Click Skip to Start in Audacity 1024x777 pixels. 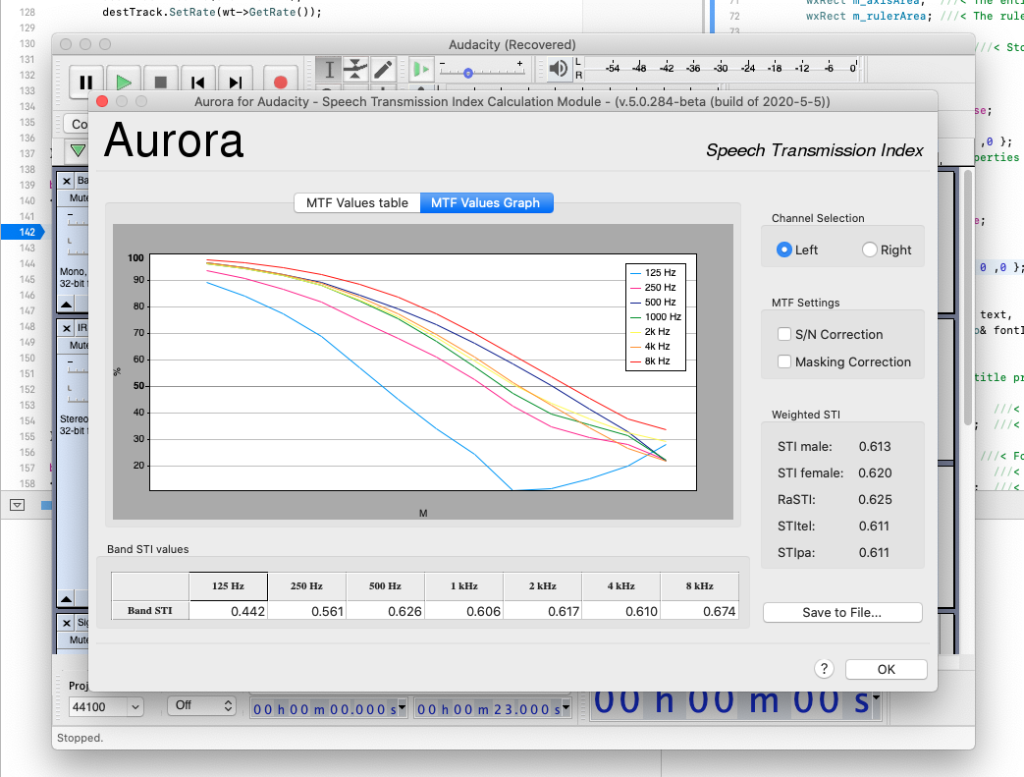(198, 82)
